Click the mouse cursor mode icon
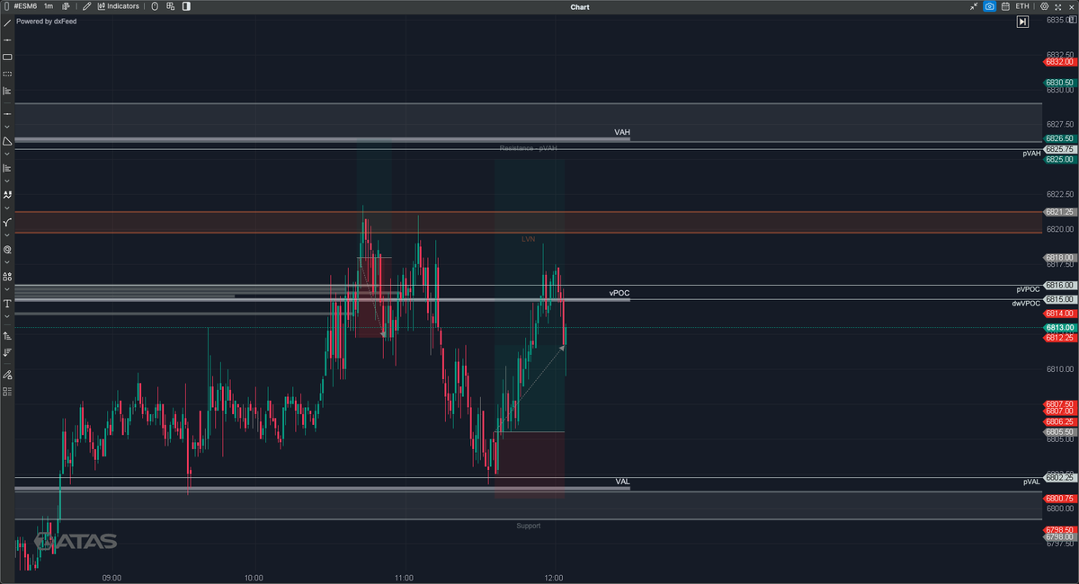 (155, 6)
